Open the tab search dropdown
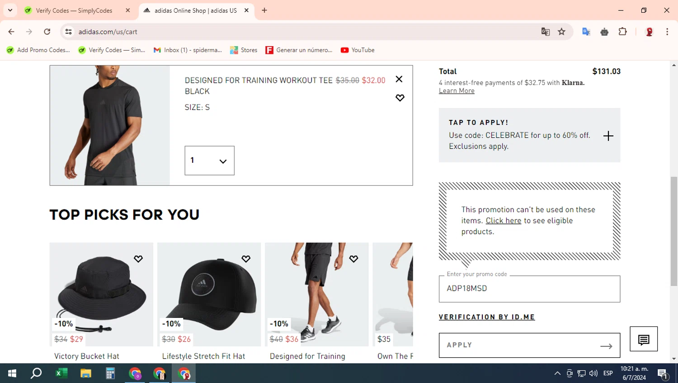This screenshot has width=678, height=383. pos(10,10)
